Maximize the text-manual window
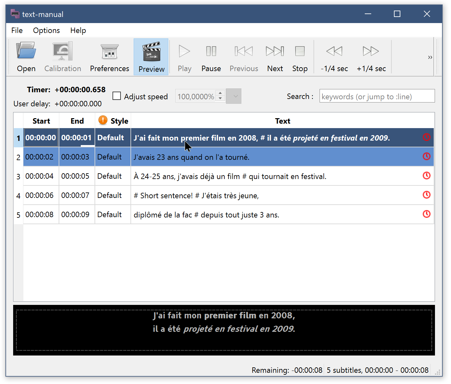This screenshot has height=384, width=451. click(x=397, y=14)
